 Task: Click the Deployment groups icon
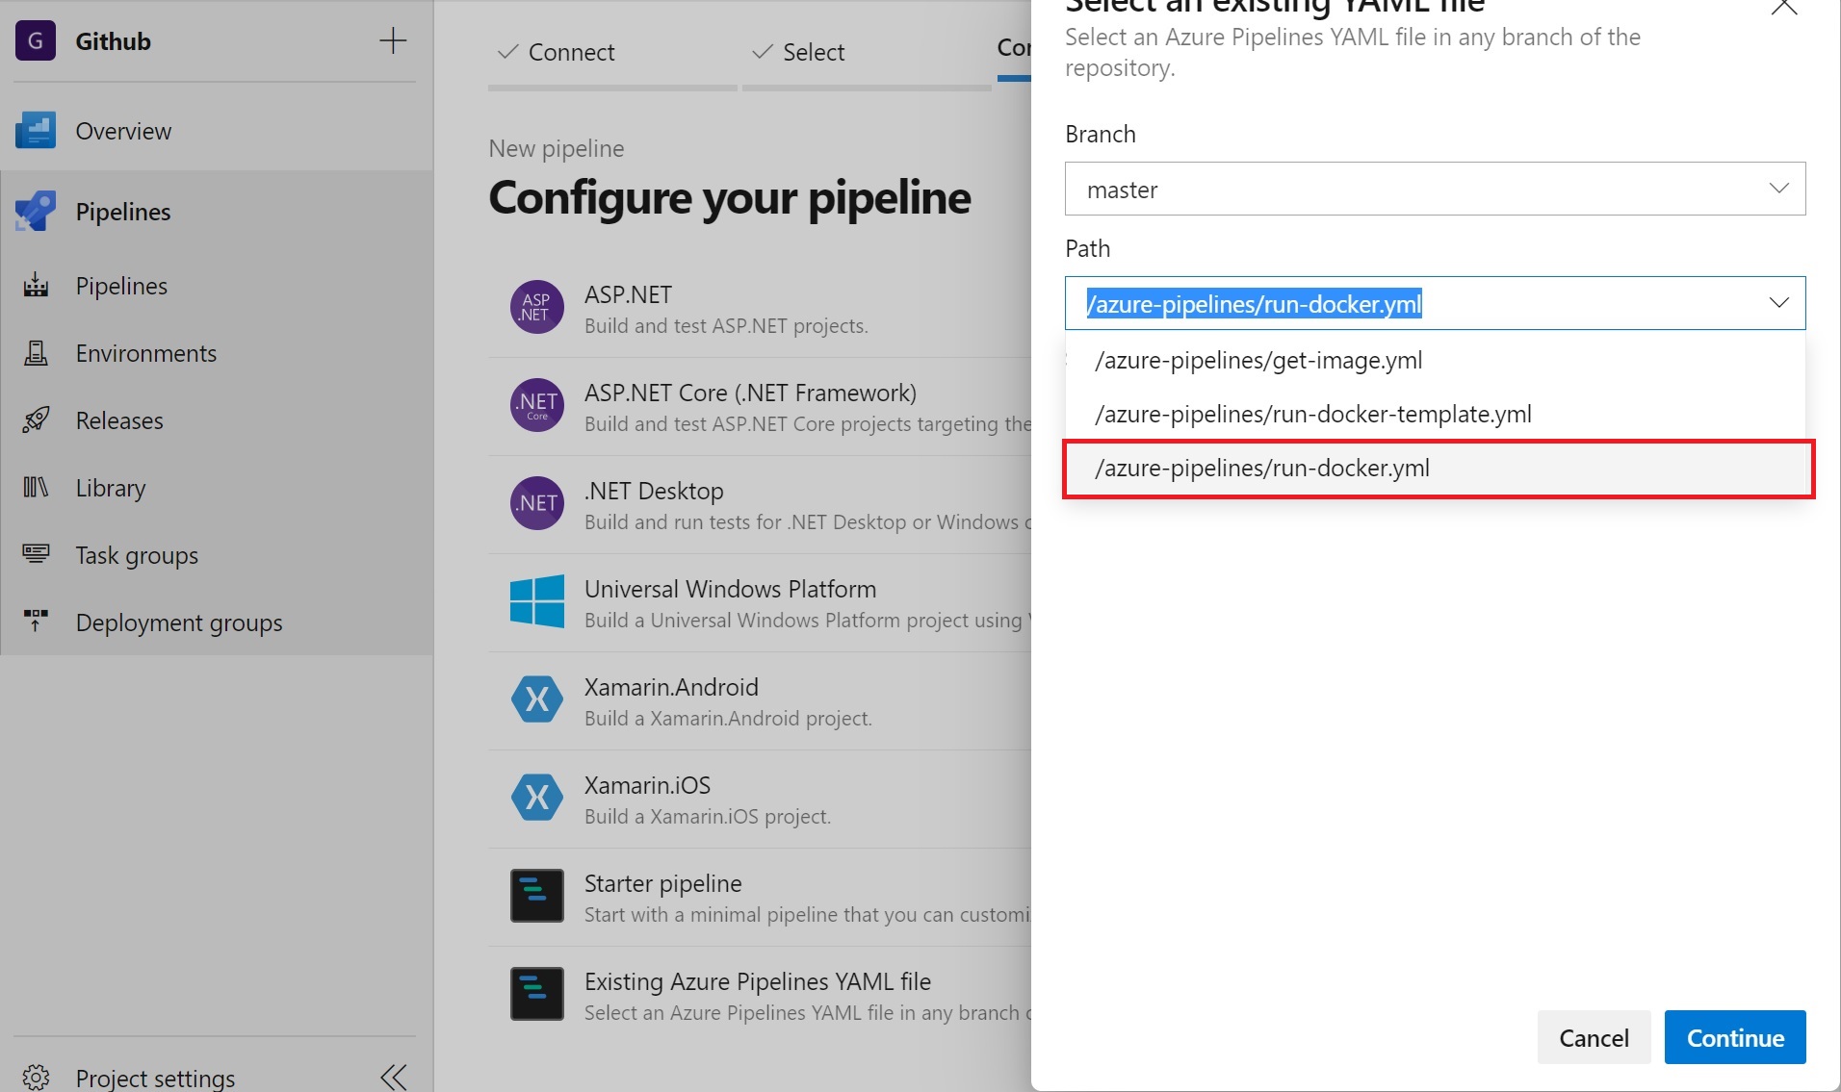tap(36, 622)
